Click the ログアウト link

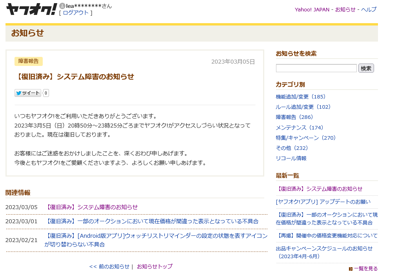tap(76, 13)
